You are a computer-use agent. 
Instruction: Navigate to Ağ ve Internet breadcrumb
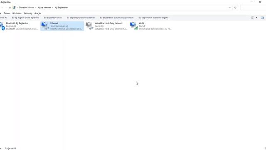(44, 7)
